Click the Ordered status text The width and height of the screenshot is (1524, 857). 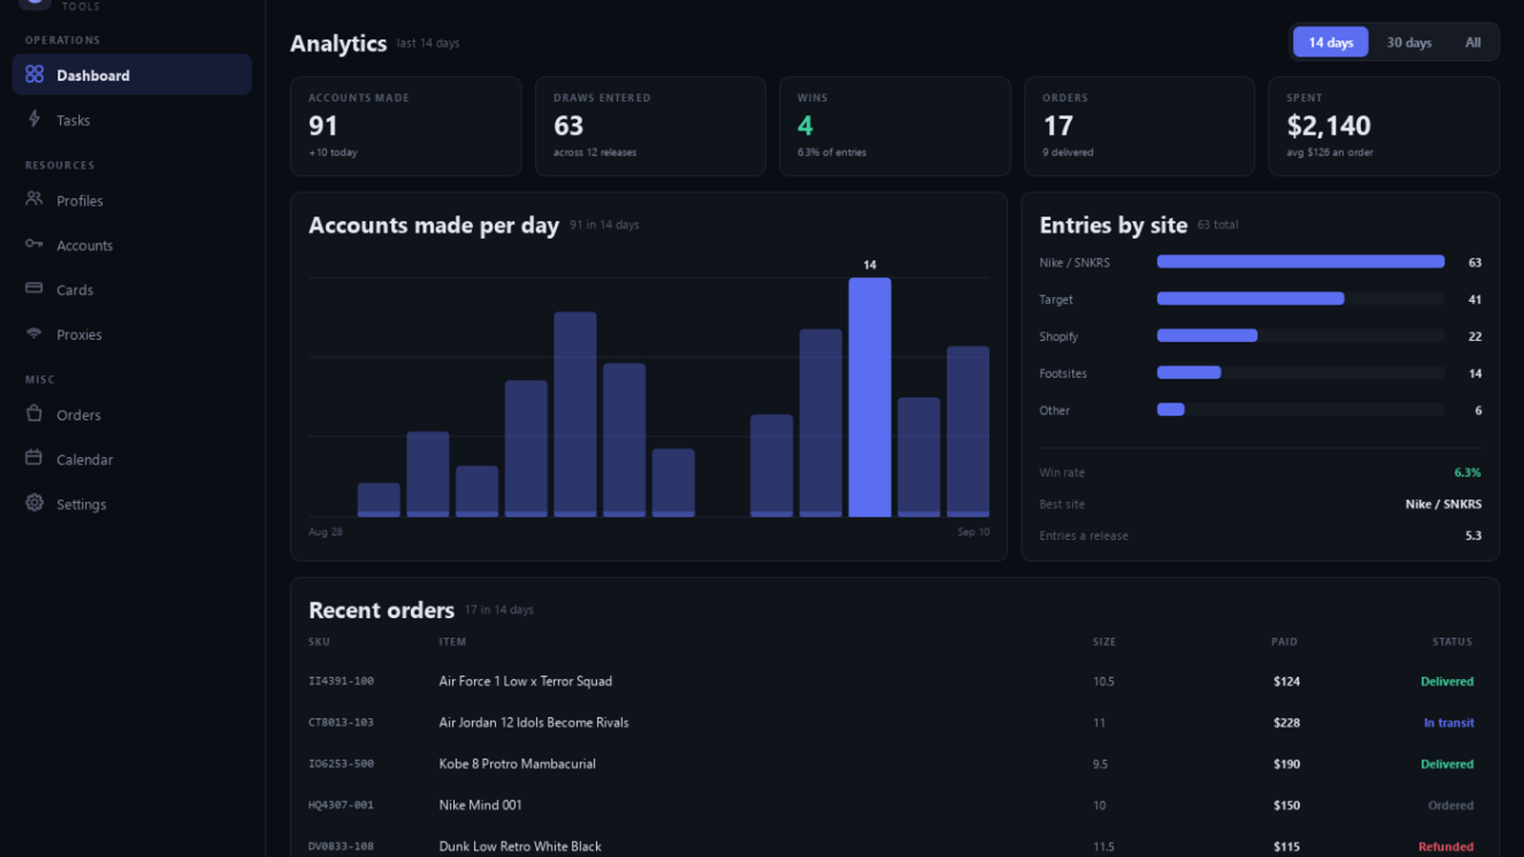(1451, 805)
